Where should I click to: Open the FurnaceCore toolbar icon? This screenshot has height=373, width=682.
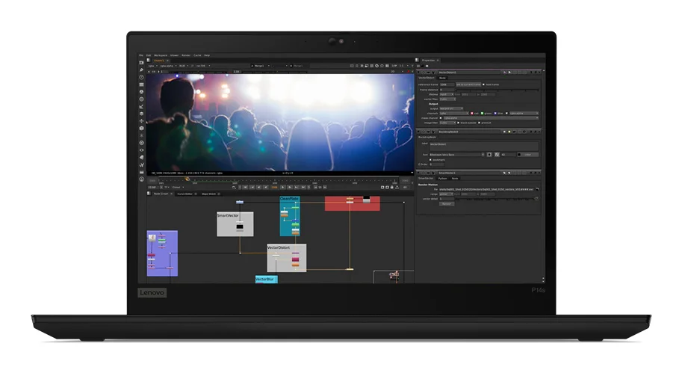(x=141, y=179)
